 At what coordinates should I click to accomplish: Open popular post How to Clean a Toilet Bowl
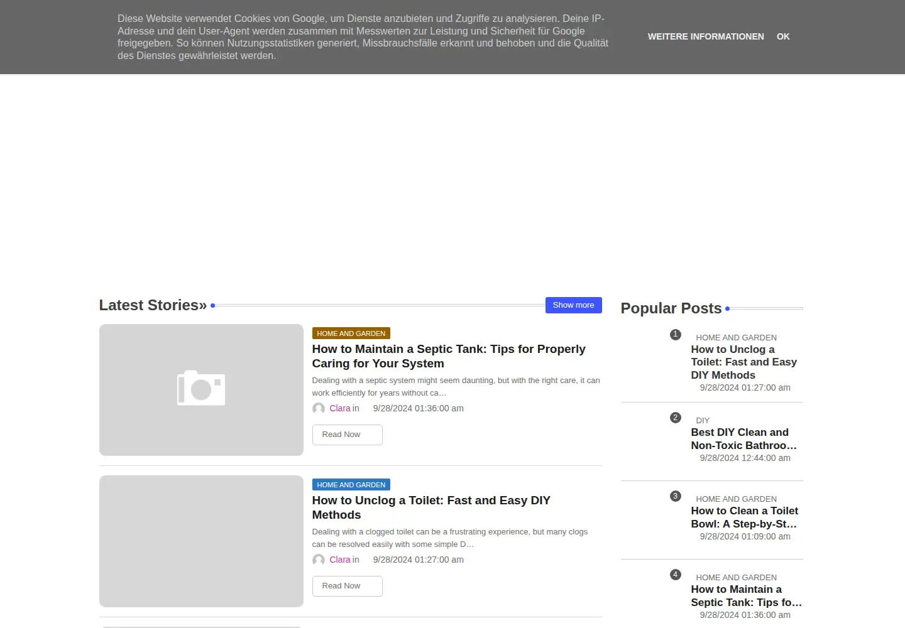tap(745, 517)
